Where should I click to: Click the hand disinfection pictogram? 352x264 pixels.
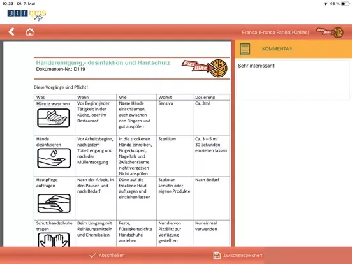[x=54, y=158]
